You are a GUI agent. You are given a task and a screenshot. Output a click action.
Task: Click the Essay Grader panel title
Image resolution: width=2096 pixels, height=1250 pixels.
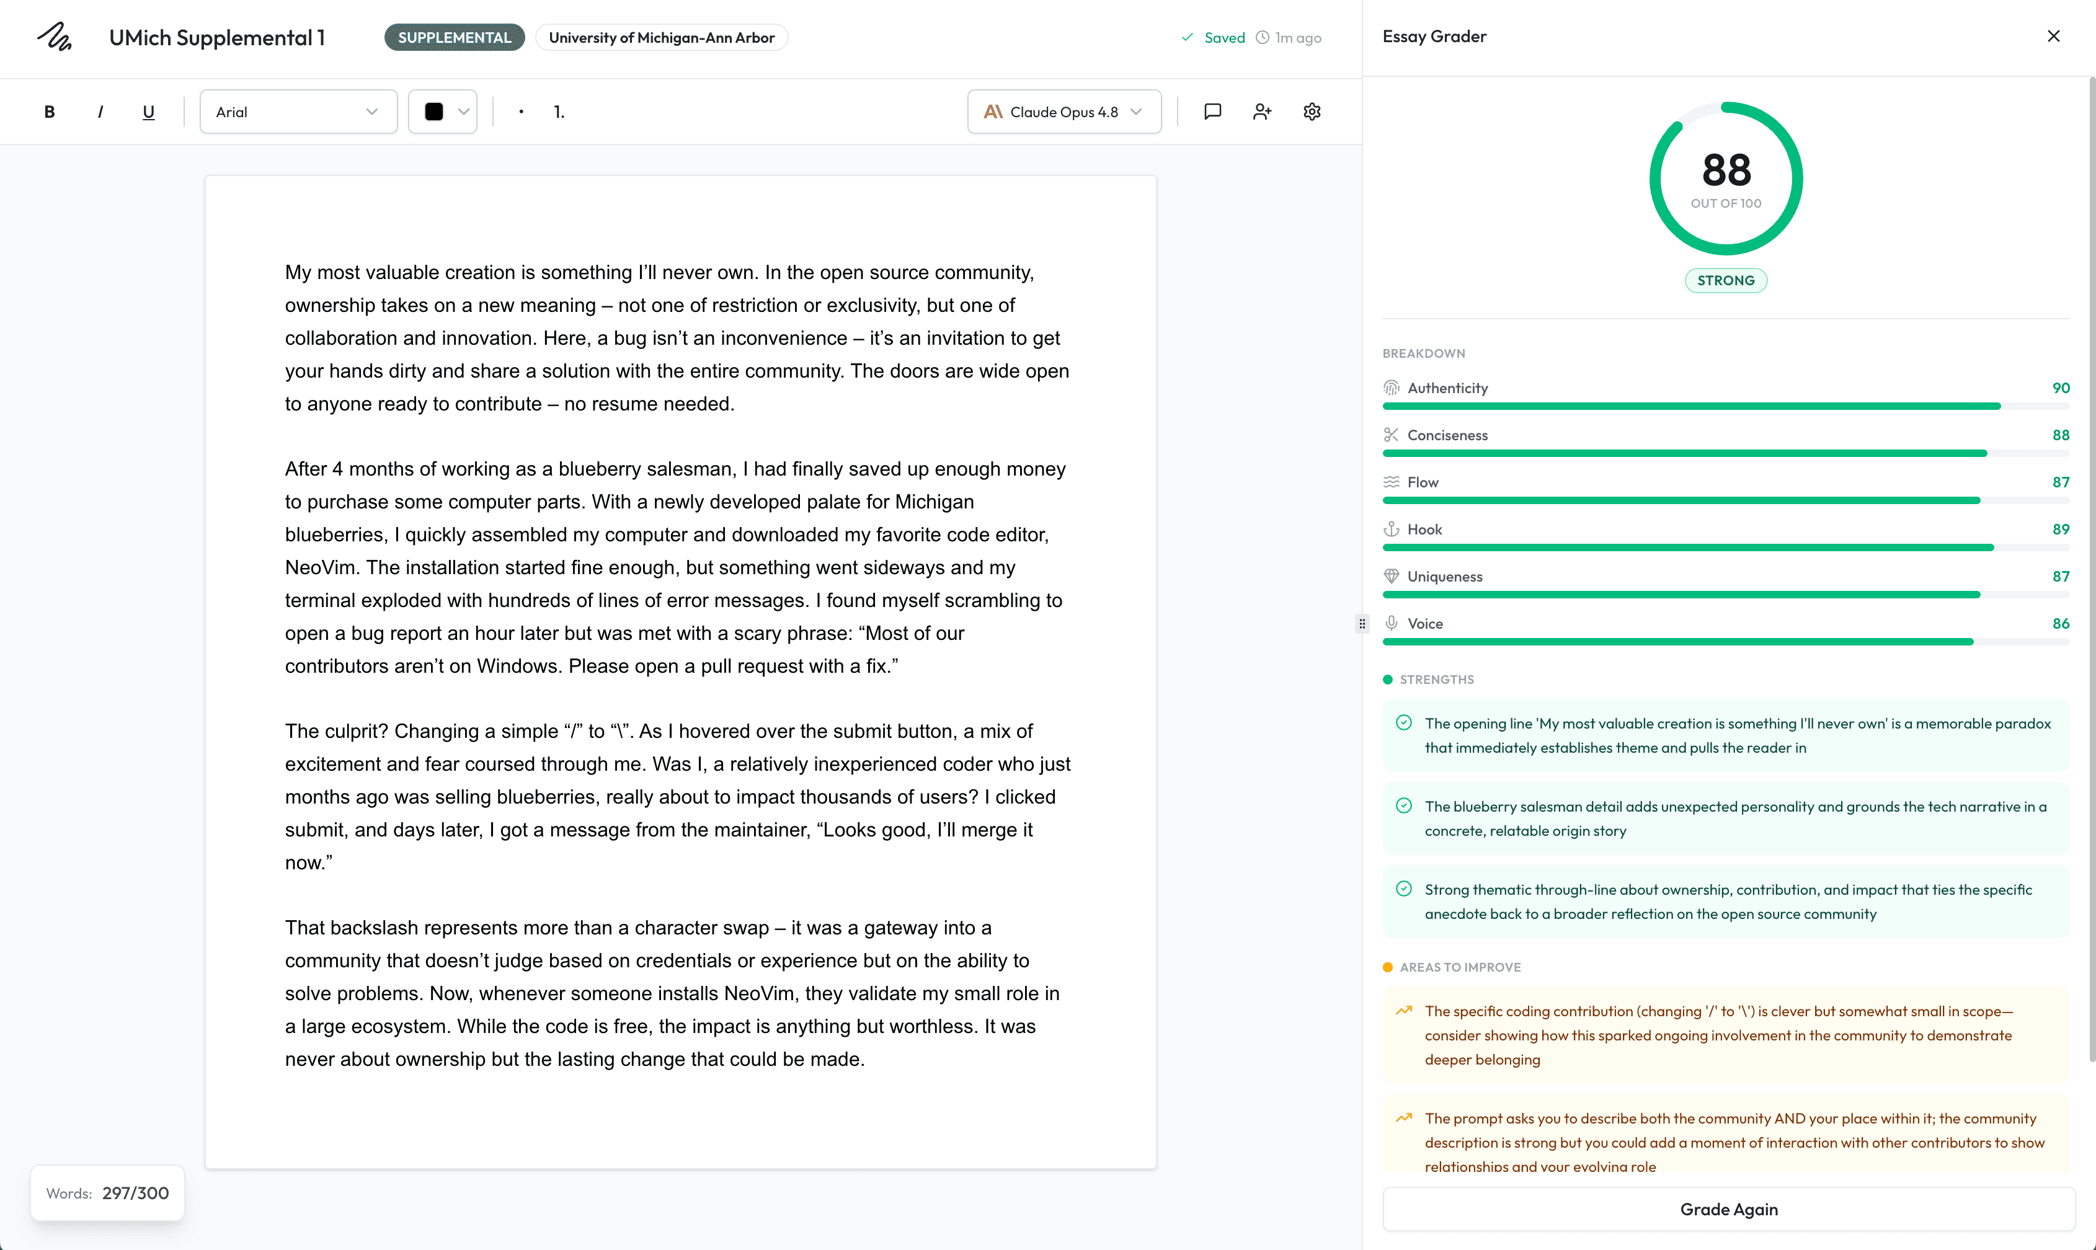(1434, 36)
